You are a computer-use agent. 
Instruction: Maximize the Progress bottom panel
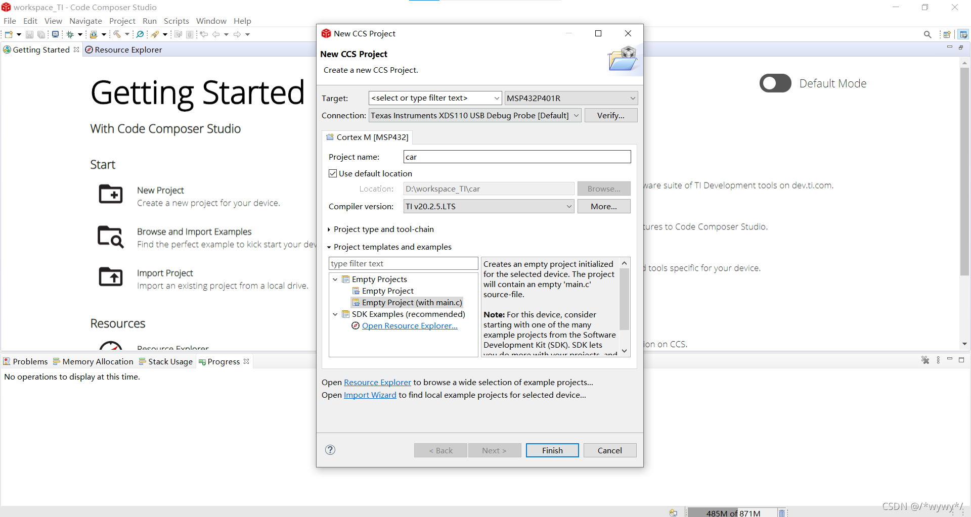[x=961, y=360]
